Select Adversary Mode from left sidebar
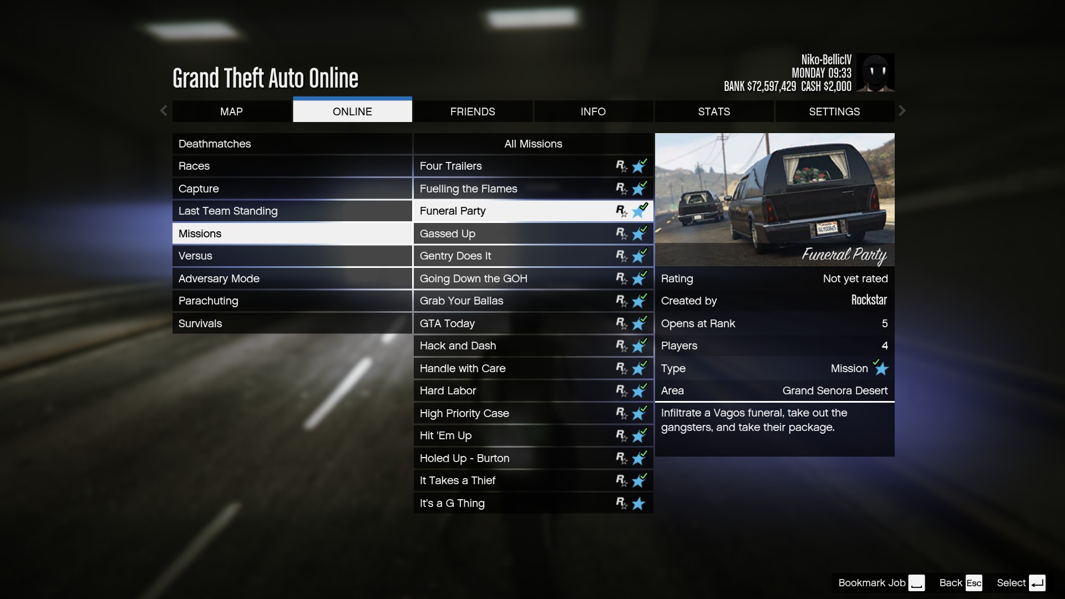Screen dimensions: 1065x599 218,278
